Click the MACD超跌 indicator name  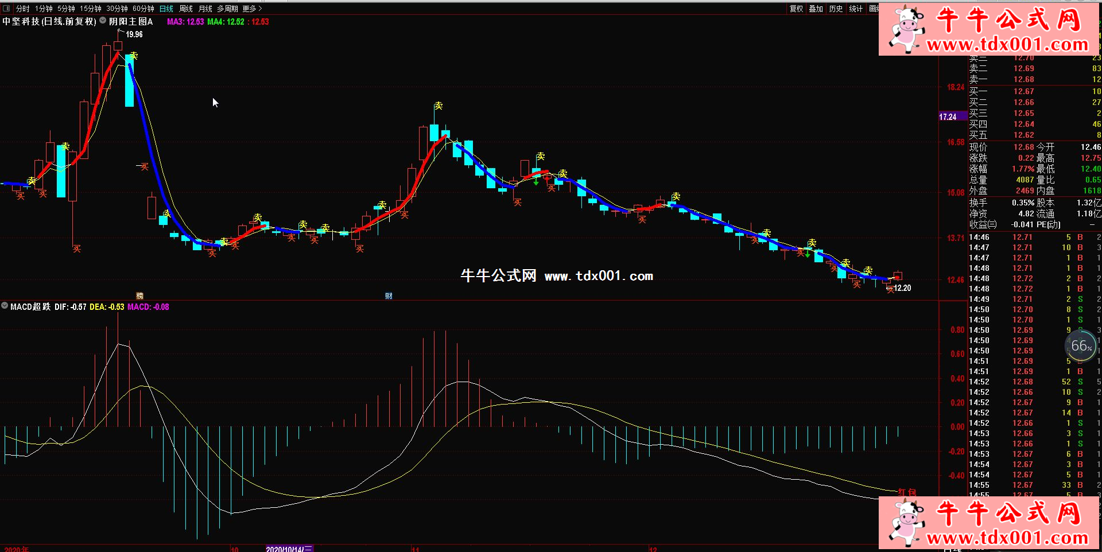coord(30,307)
